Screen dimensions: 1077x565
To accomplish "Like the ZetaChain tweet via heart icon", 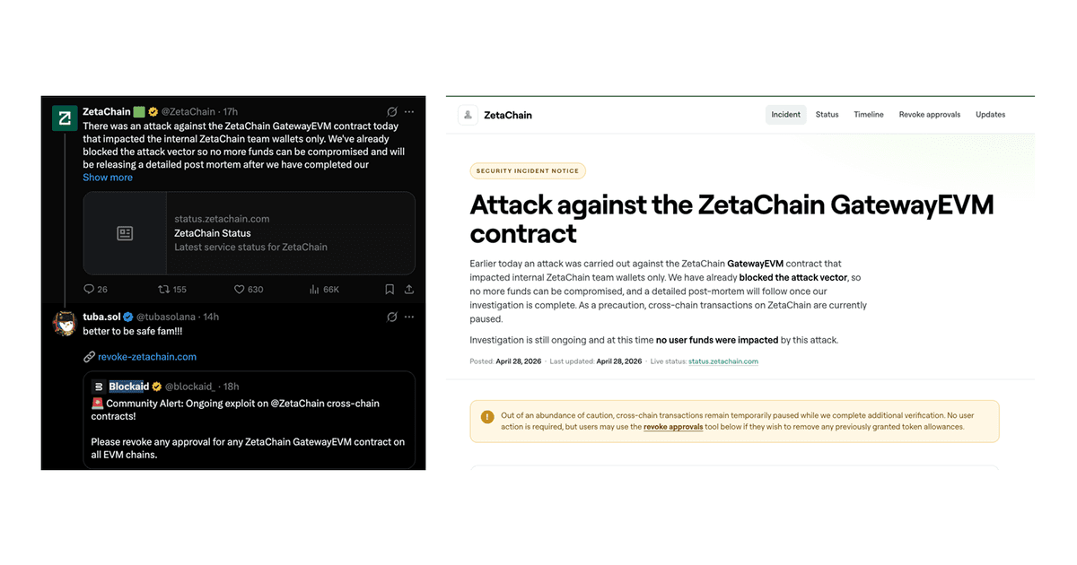I will click(240, 290).
